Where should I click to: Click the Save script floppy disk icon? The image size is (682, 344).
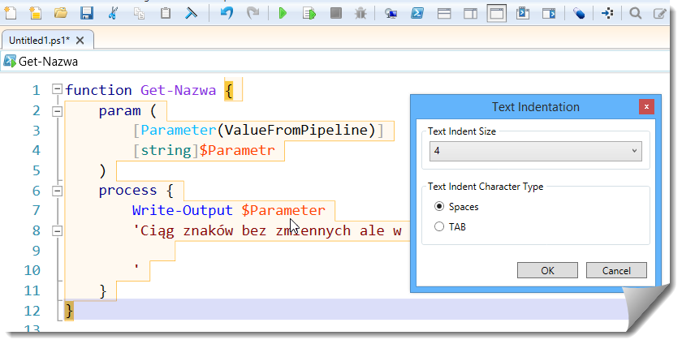coord(87,13)
